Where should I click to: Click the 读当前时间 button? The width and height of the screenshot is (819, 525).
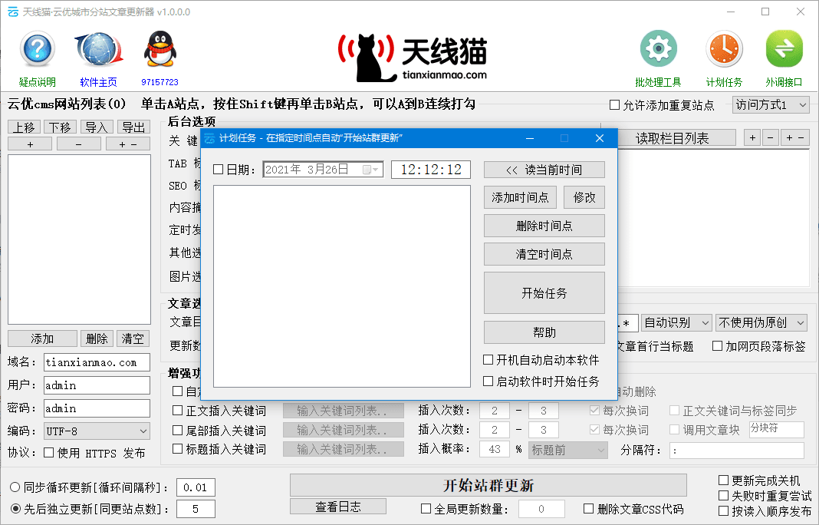click(x=544, y=170)
